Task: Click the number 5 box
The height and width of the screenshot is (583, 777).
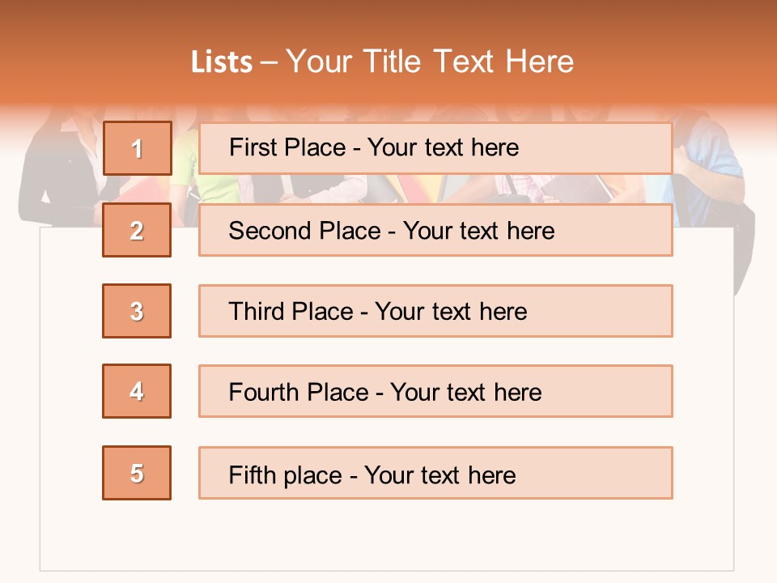Action: click(137, 473)
